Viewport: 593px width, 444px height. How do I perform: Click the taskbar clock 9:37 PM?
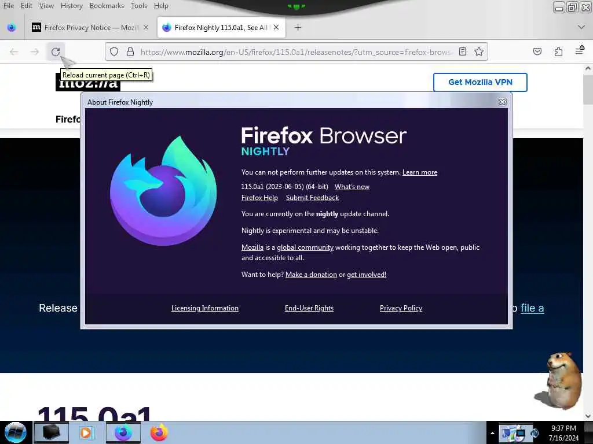pos(563,433)
